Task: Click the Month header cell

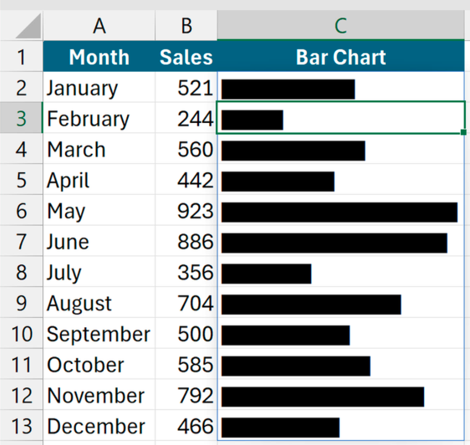Action: pos(99,57)
